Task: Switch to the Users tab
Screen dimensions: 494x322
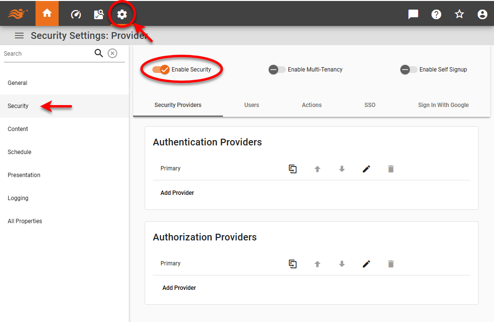Action: (x=251, y=105)
